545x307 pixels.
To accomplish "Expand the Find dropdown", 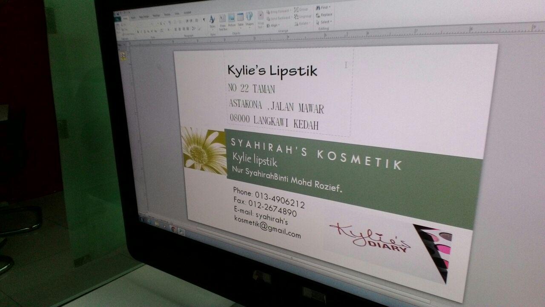I will point(323,8).
